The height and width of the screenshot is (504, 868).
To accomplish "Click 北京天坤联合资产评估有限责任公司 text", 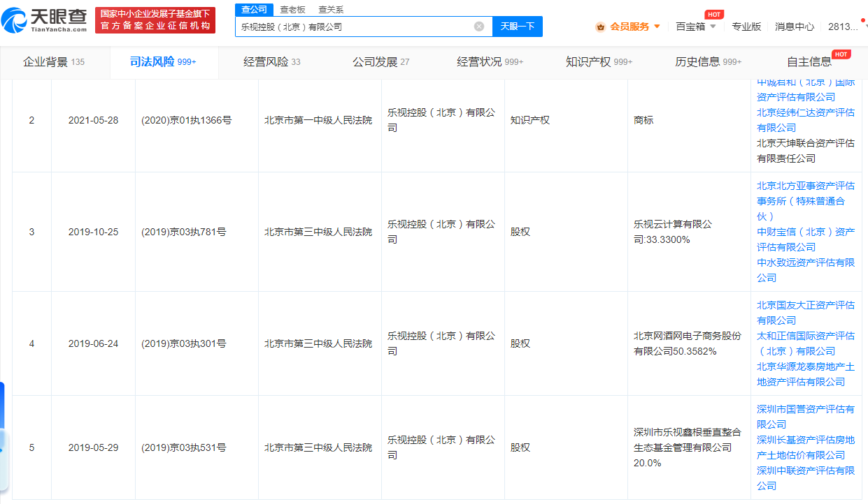I will [806, 151].
